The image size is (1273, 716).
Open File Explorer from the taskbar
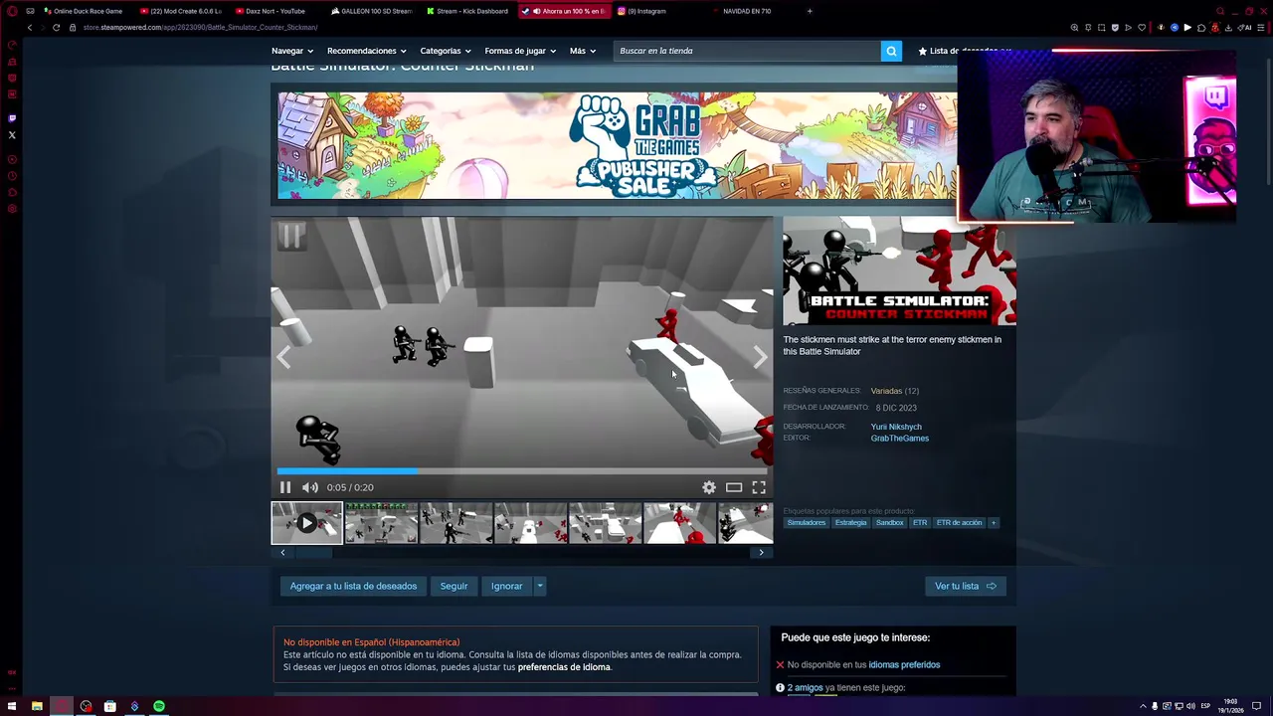[x=37, y=706]
